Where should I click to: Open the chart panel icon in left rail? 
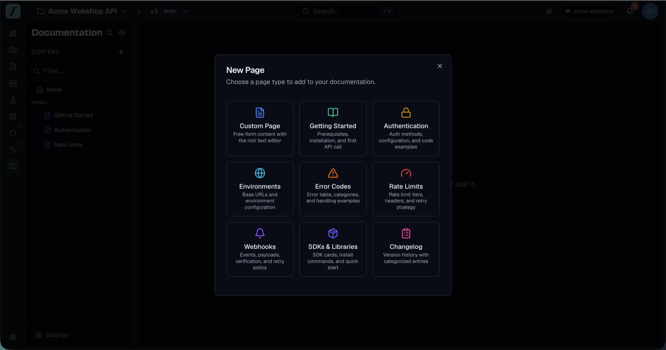point(13,50)
